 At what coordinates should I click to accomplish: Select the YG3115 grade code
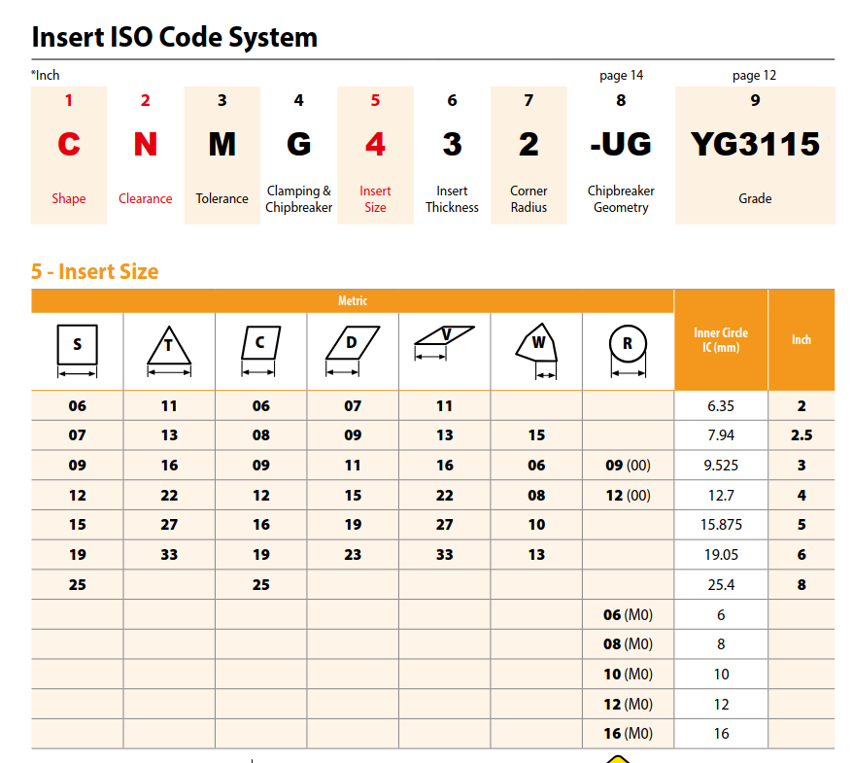[755, 145]
